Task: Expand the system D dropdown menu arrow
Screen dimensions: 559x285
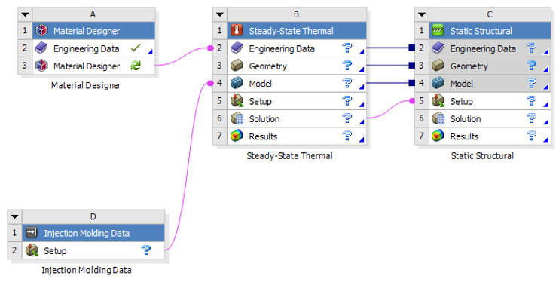Action: [14, 217]
